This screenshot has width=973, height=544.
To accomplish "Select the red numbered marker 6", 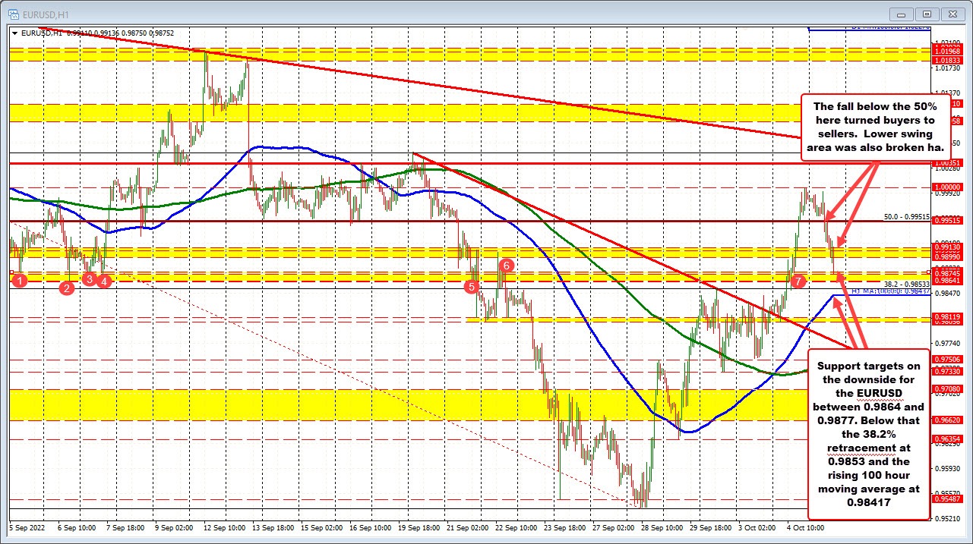I will tap(506, 266).
